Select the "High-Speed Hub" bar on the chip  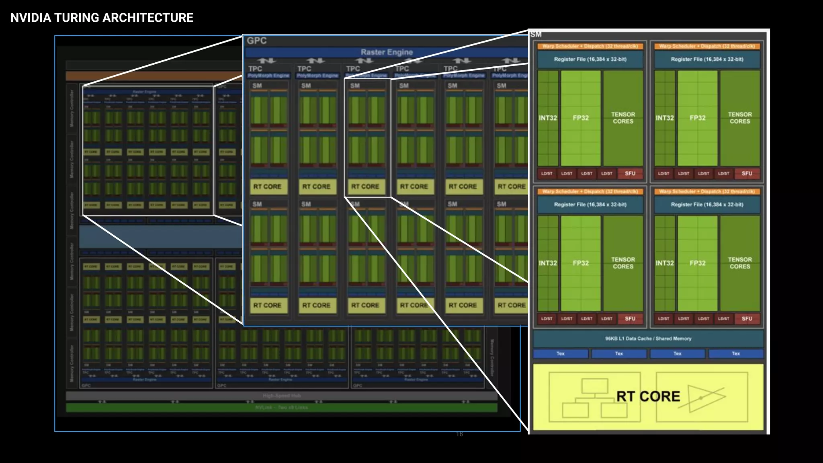pyautogui.click(x=282, y=396)
